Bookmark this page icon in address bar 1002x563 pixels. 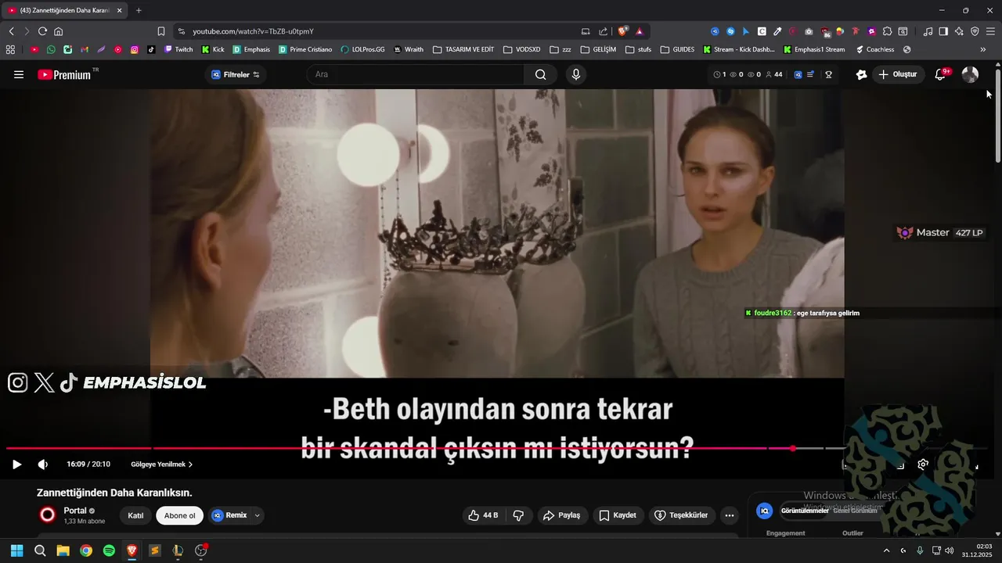click(161, 31)
